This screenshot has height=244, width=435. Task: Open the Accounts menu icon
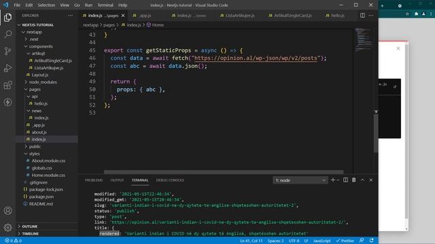click(x=7, y=211)
